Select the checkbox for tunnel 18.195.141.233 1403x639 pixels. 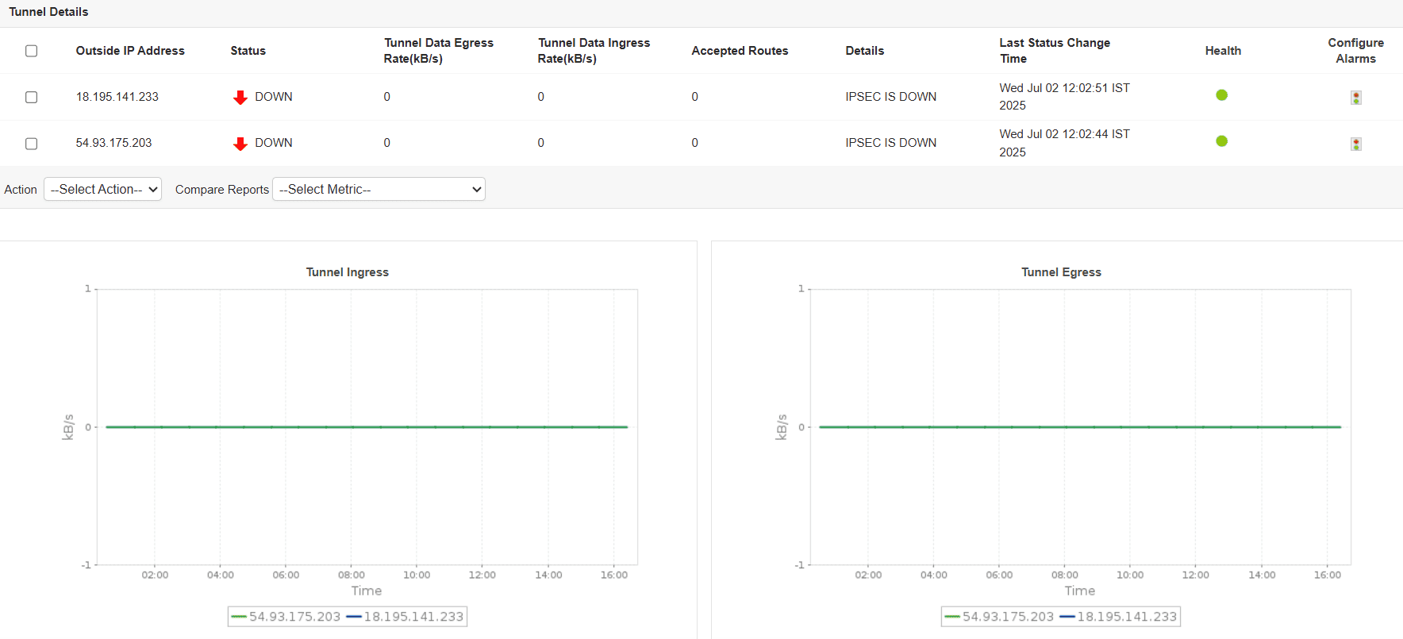tap(32, 97)
